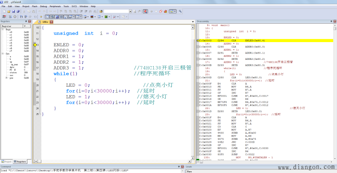
Task: Open the Peripherals menu
Action: click(56, 7)
